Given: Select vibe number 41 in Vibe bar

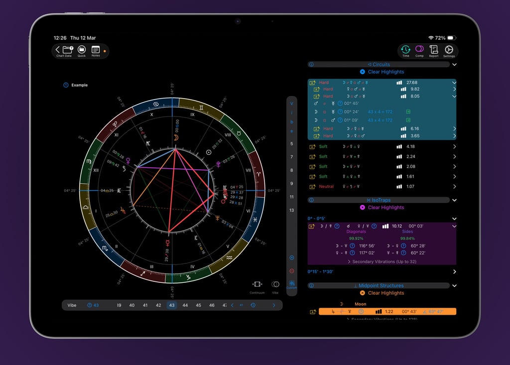Looking at the screenshot, I should click(145, 305).
